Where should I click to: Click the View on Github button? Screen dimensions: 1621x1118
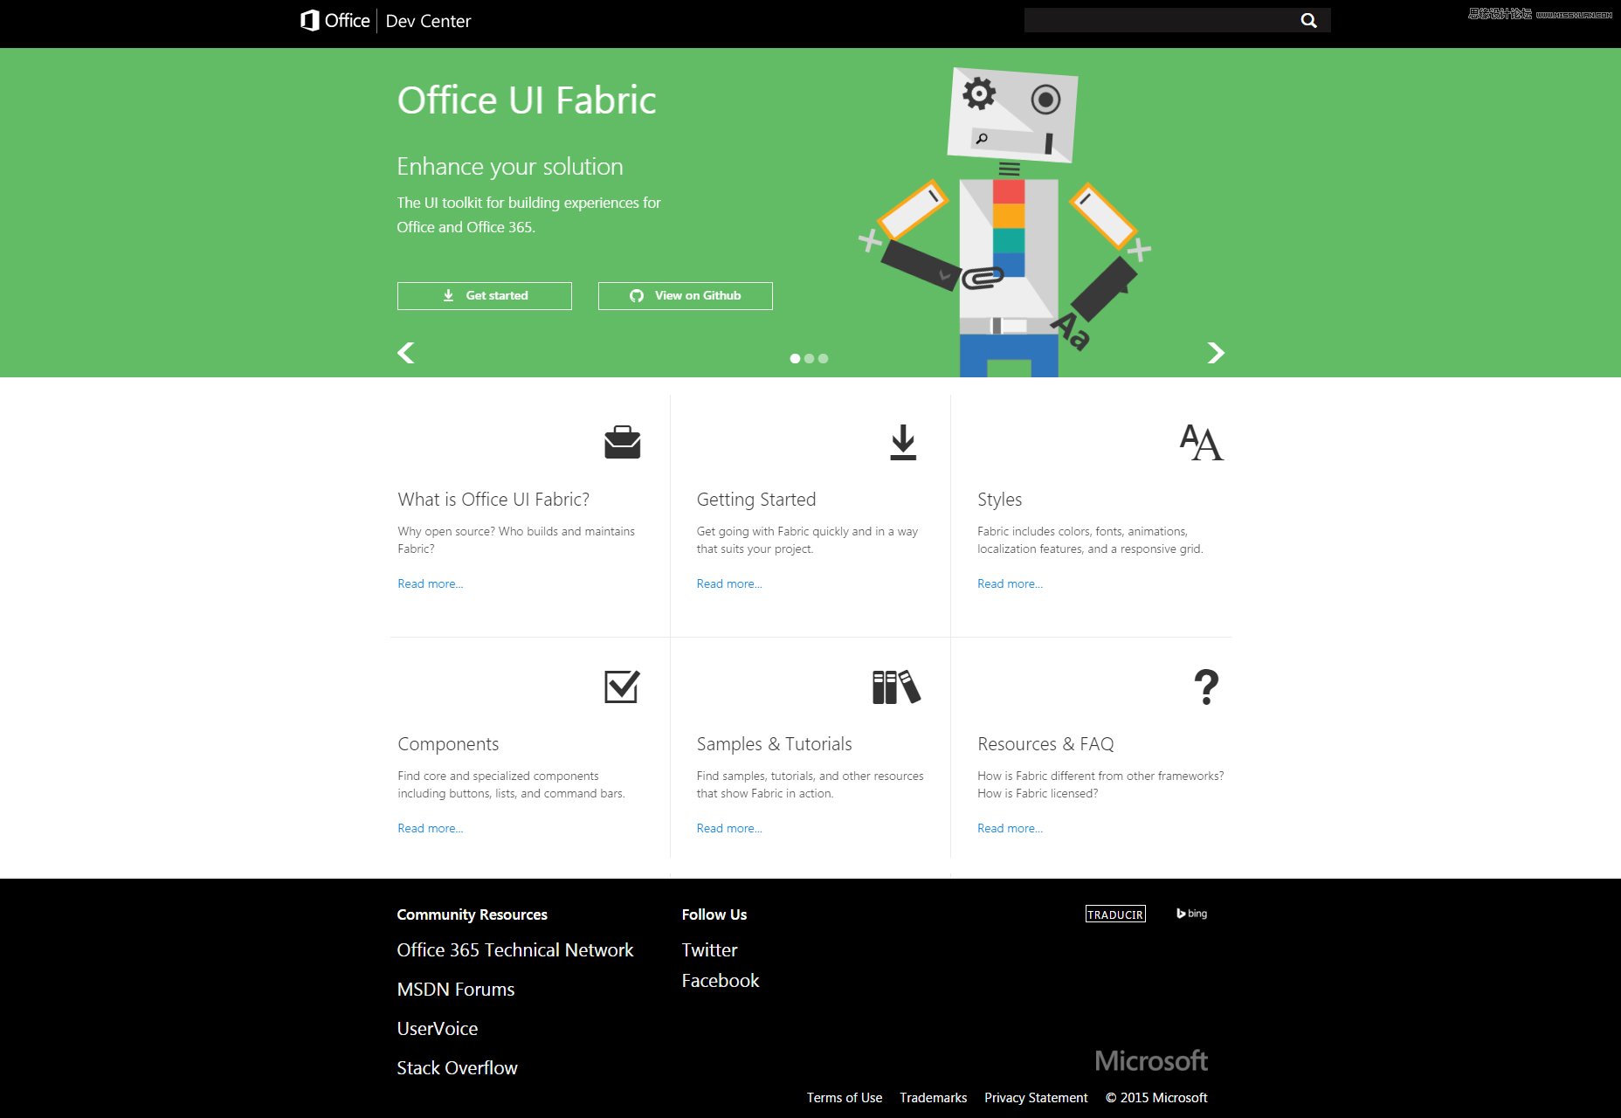[x=686, y=295]
